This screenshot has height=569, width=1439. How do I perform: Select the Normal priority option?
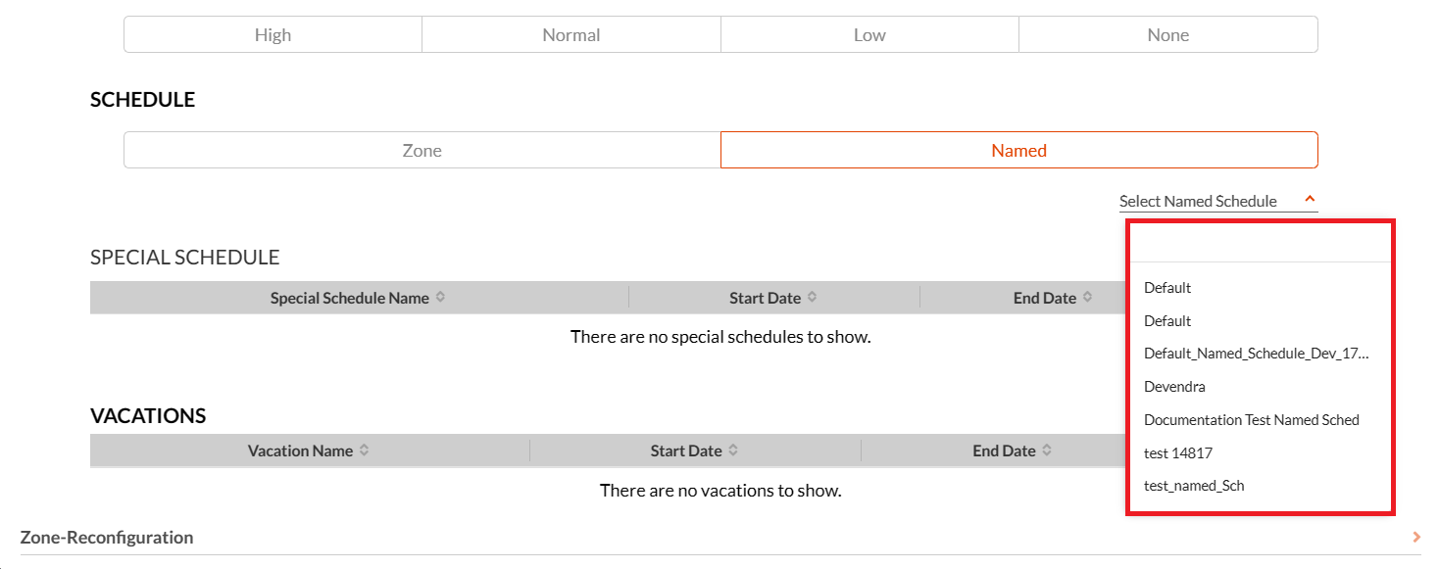[x=571, y=34]
